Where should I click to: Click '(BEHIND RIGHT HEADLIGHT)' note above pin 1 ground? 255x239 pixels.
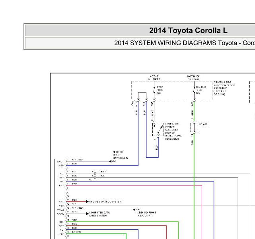tap(121, 155)
